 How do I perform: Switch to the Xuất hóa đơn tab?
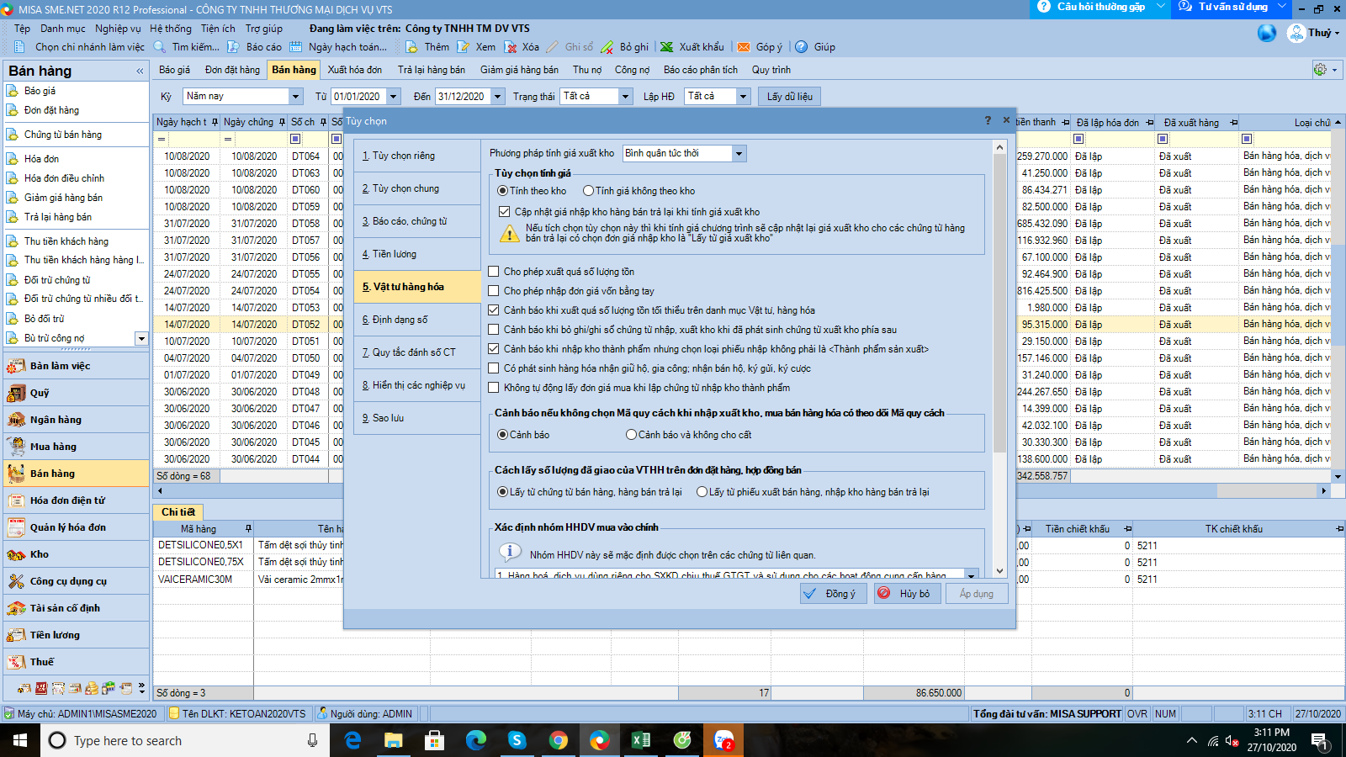point(354,70)
